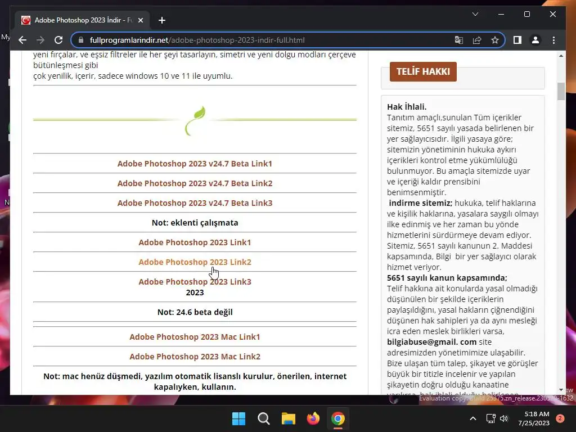576x432 pixels.
Task: Click the share page icon
Action: [477, 40]
